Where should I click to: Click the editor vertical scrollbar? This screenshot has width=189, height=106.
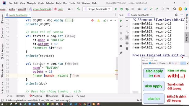tap(117, 69)
